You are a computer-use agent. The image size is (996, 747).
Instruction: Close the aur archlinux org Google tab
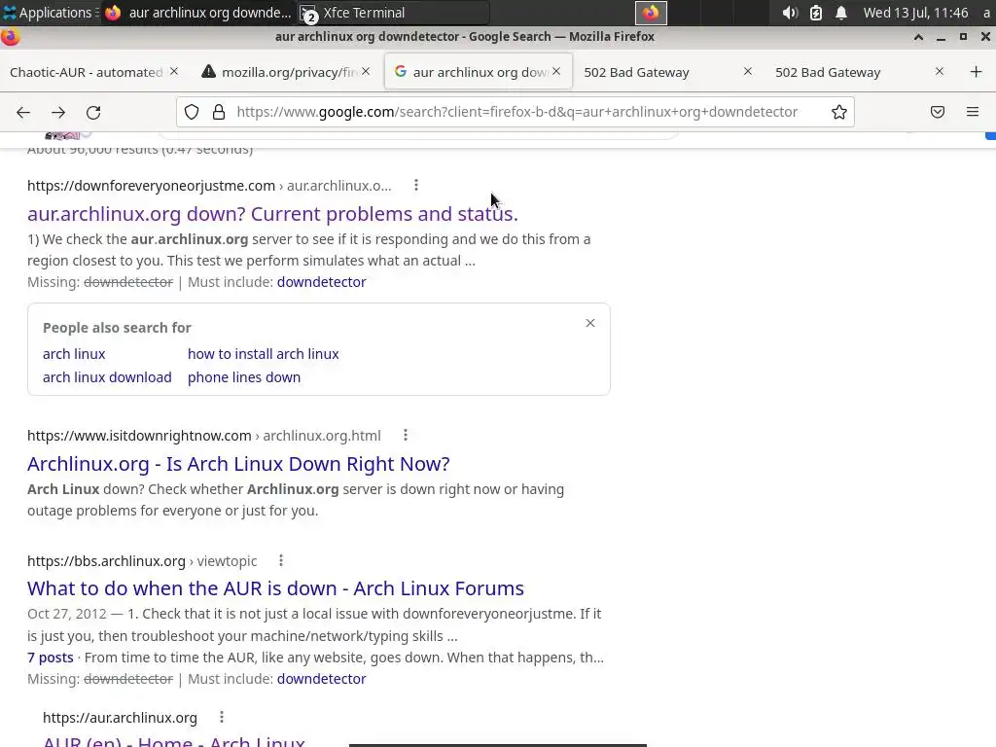pos(556,72)
